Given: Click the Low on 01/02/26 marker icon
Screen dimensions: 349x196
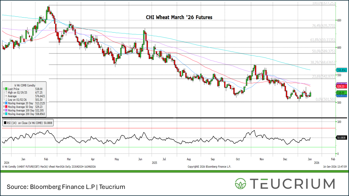Looking at the screenshot, I should click(x=6, y=100).
